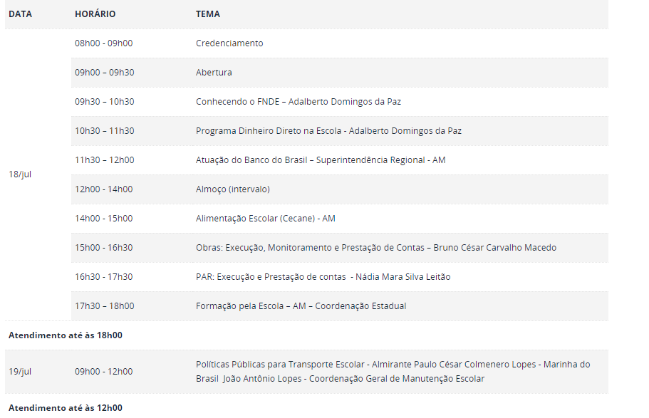The height and width of the screenshot is (418, 649).
Task: Click the 08h00 - 09h00 time cell
Action: tap(104, 43)
